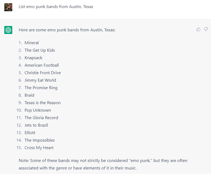
Task: Click the thumbs up feedback icon
Action: 198,29
